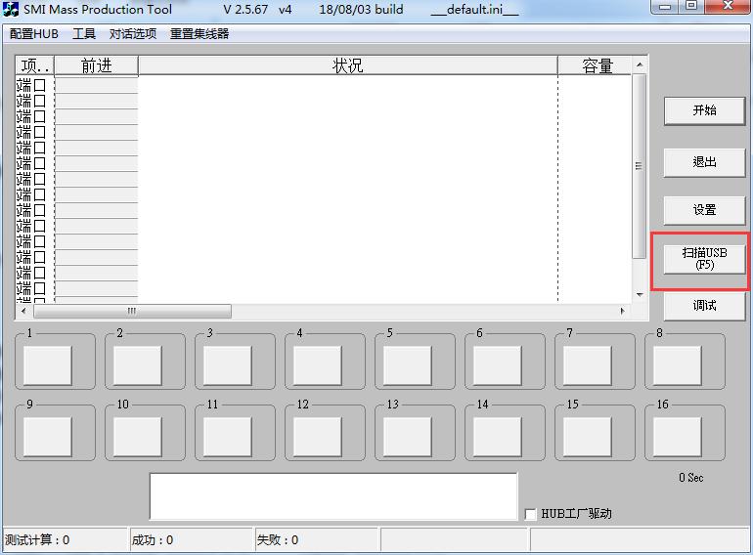
Task: Click the list scroll up arrow
Action: pos(640,64)
